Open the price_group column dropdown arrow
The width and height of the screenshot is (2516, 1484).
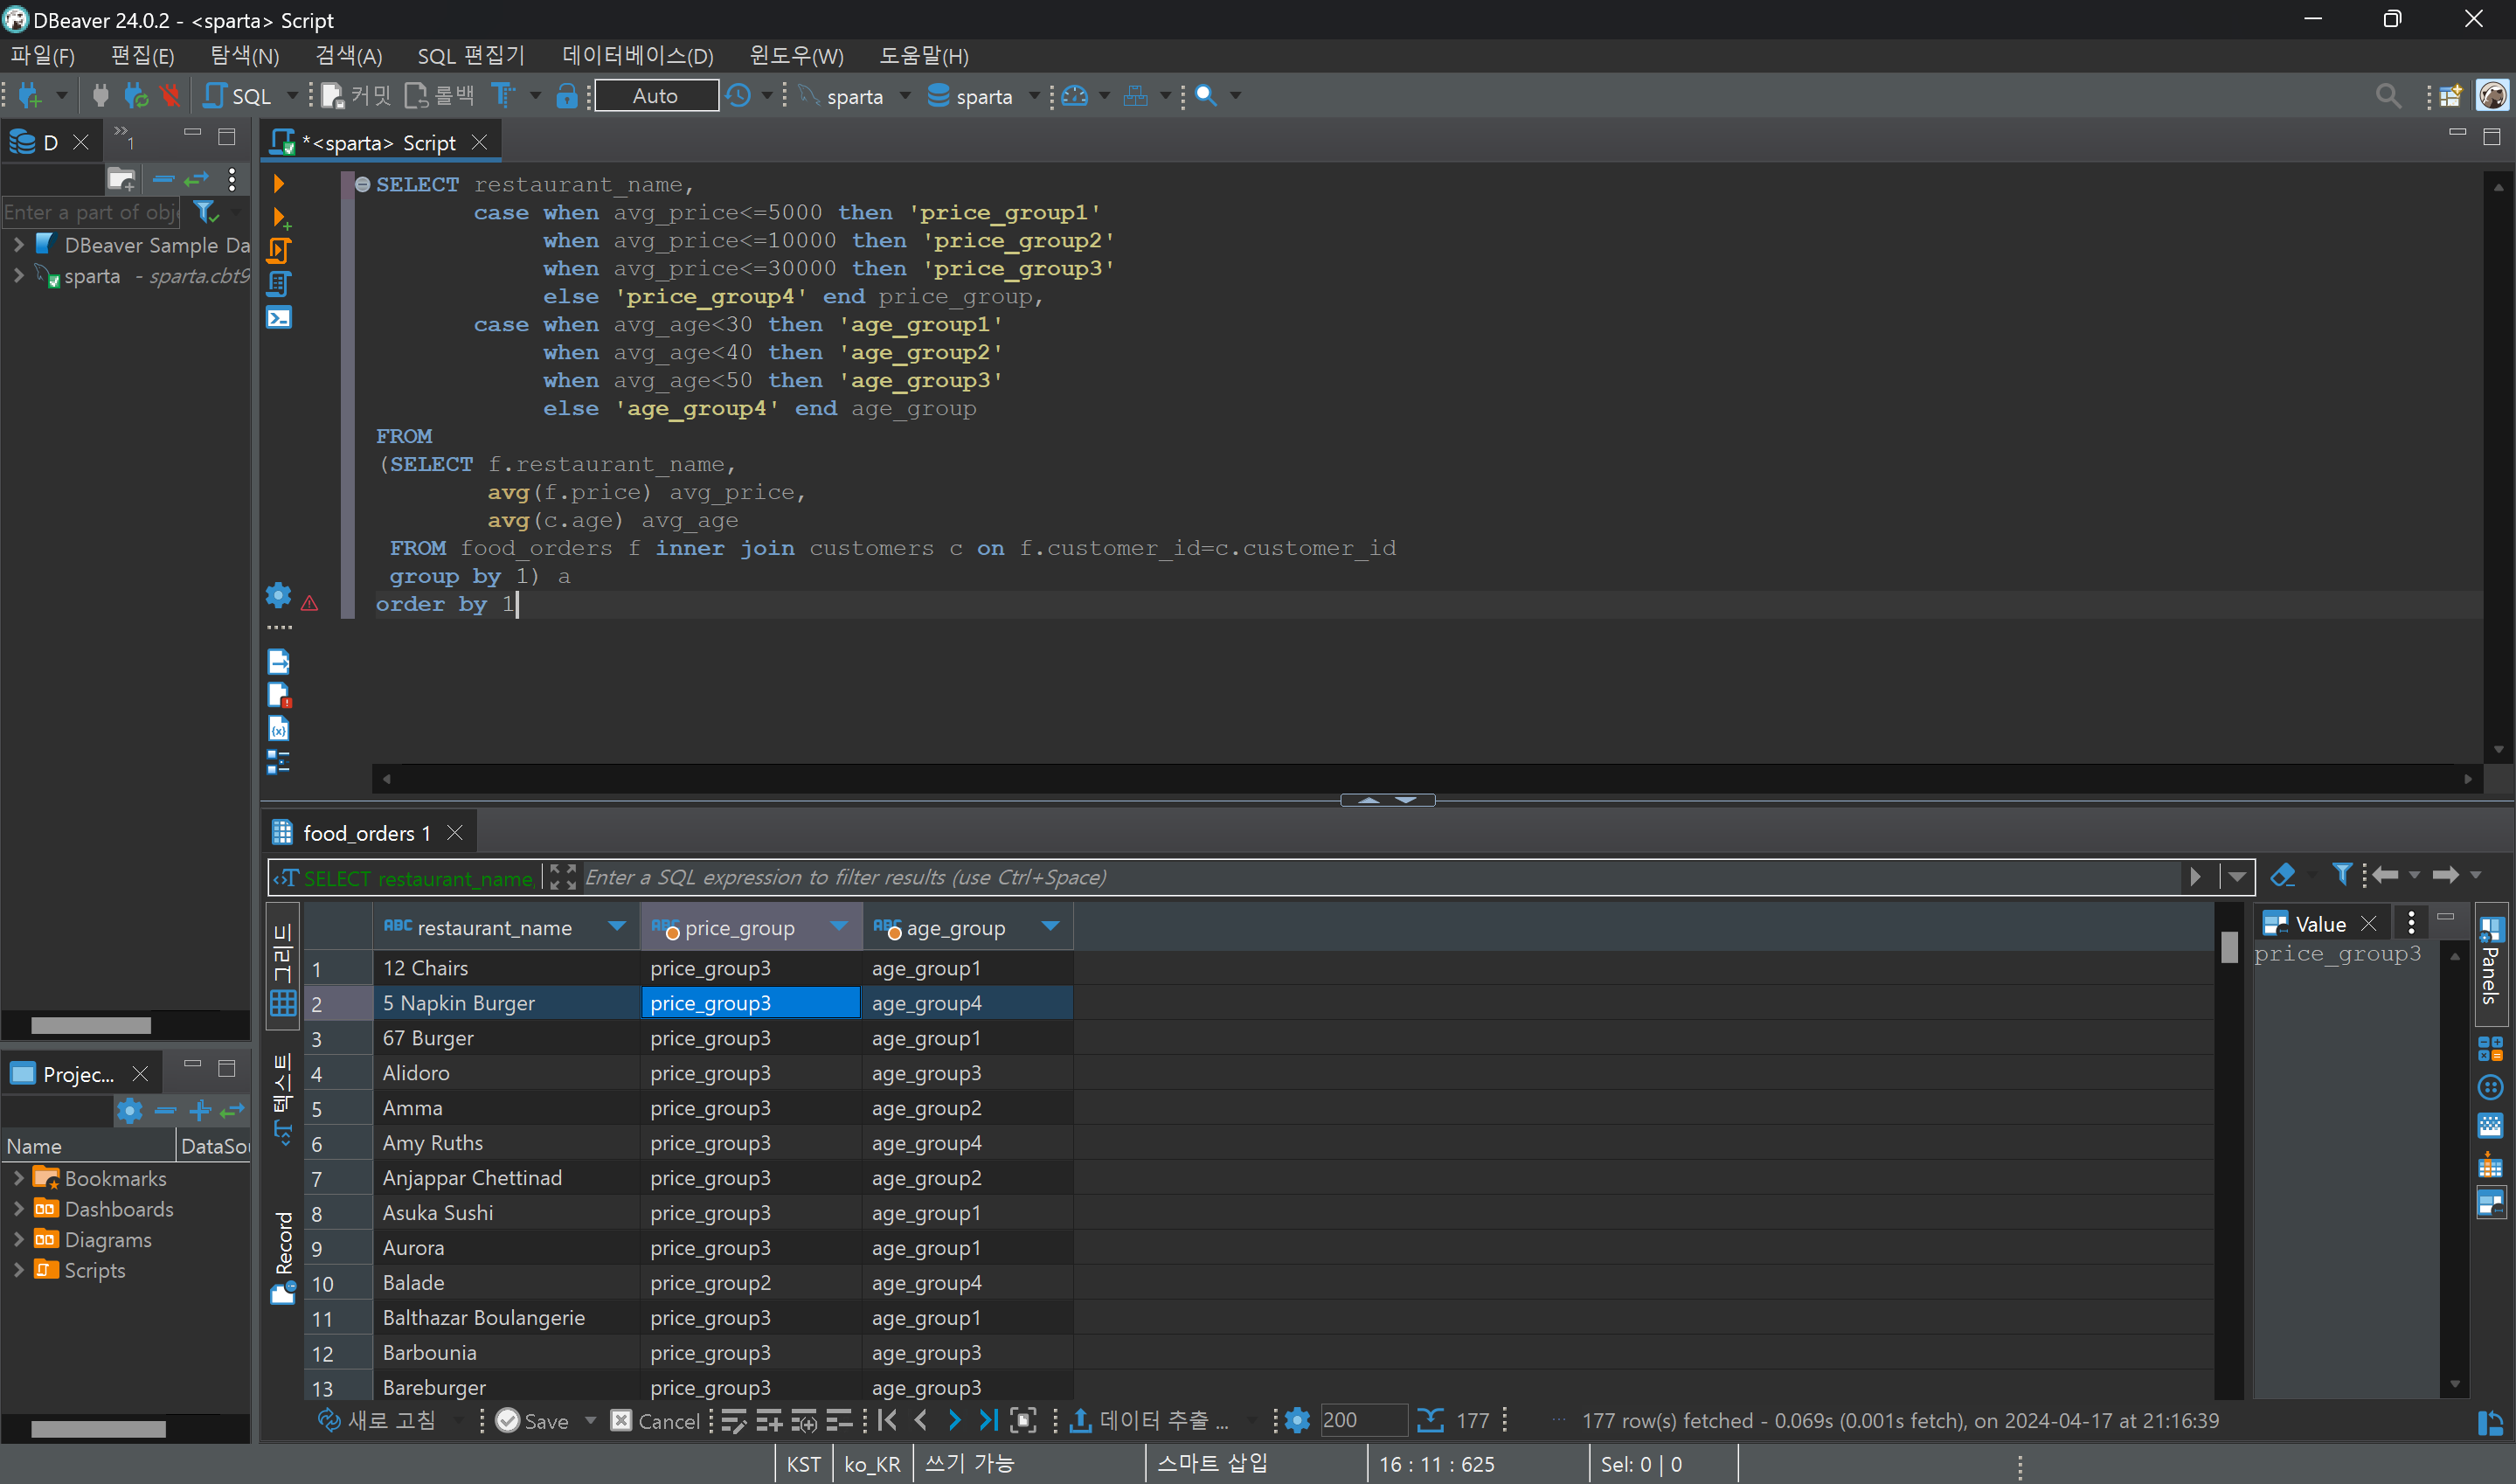tap(838, 927)
